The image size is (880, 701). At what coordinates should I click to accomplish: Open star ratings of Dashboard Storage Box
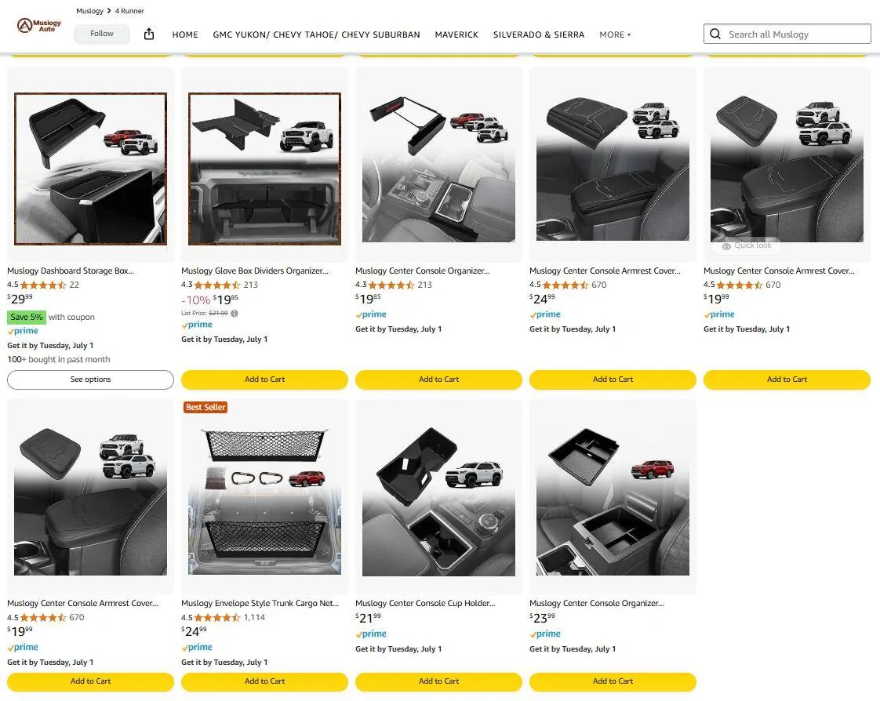pyautogui.click(x=43, y=285)
